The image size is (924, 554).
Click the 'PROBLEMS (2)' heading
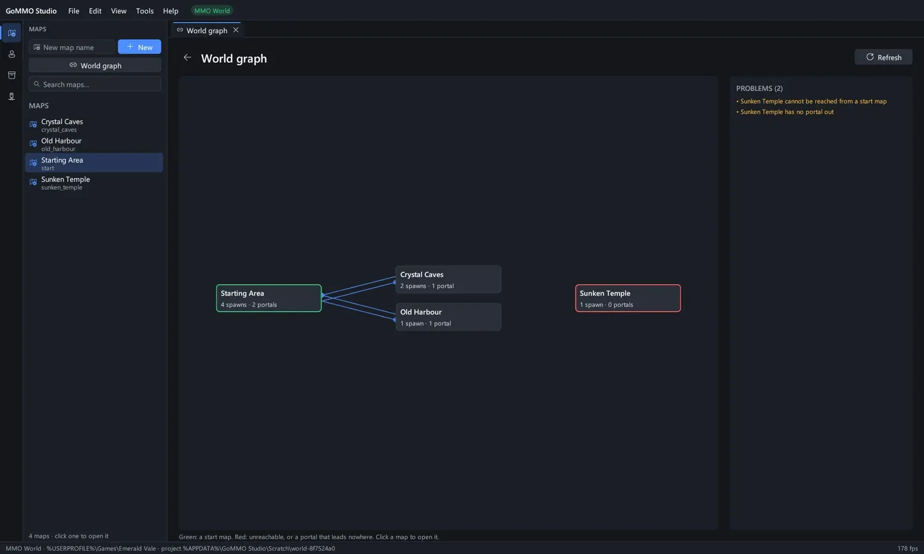tap(759, 88)
